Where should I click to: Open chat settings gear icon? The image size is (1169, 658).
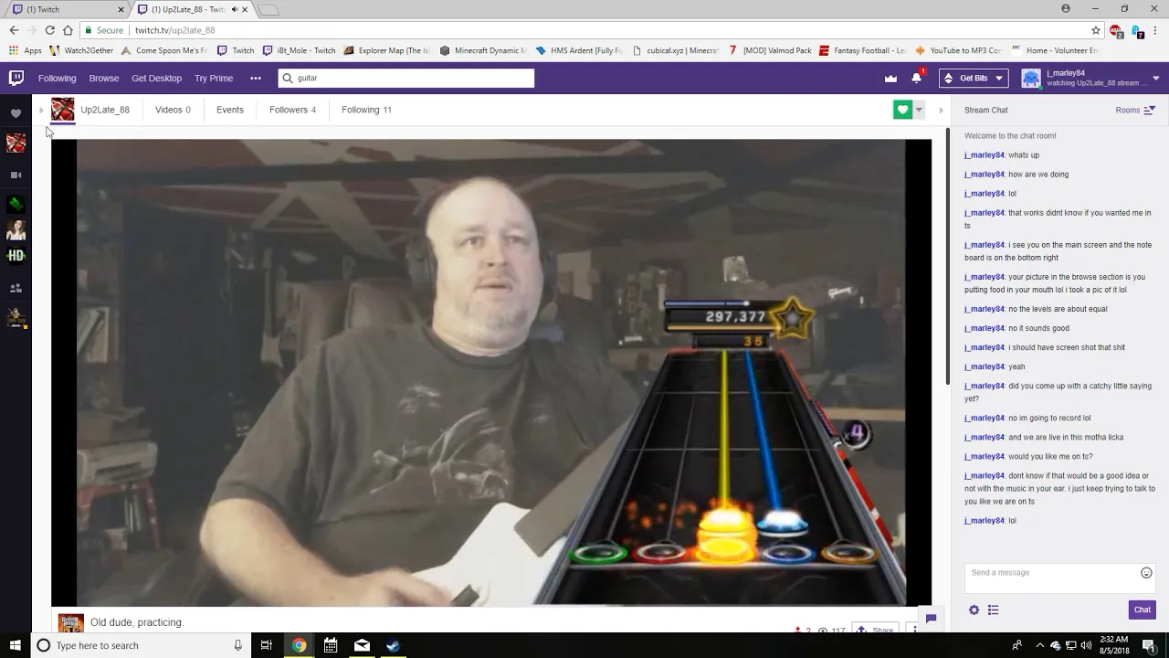(x=974, y=610)
